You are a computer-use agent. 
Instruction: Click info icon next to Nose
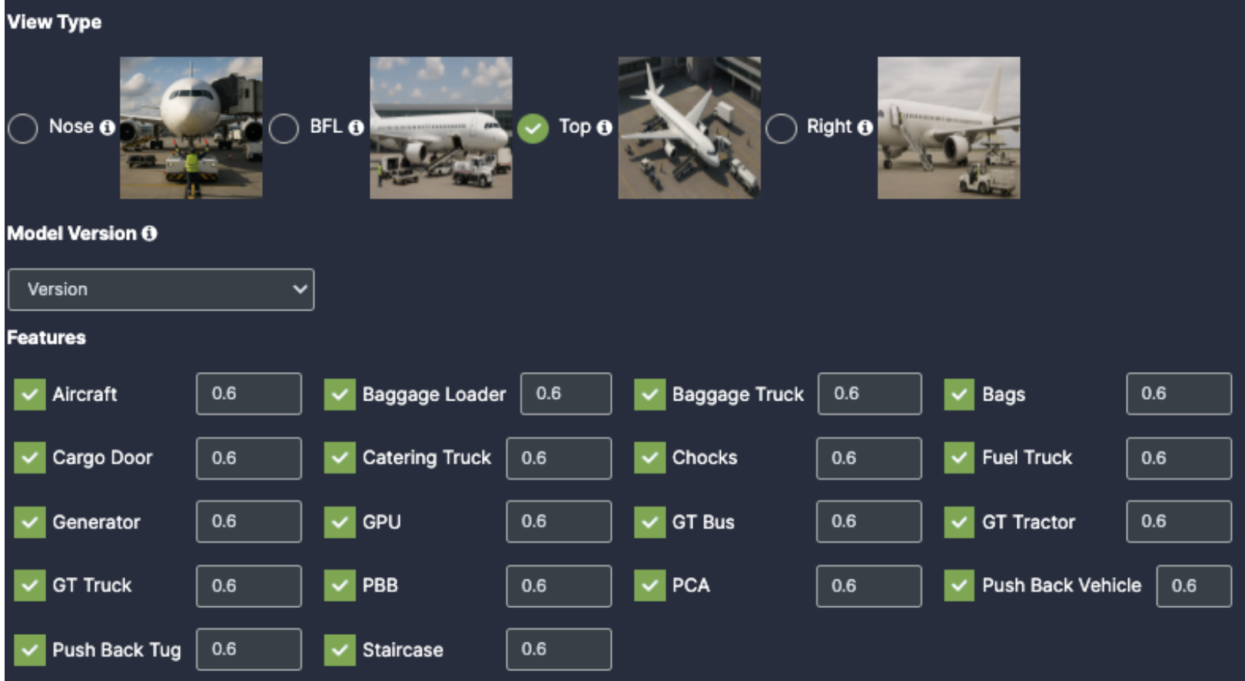(x=108, y=128)
